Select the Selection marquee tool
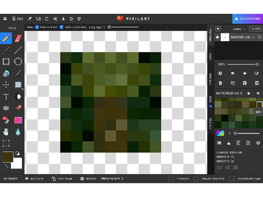This screenshot has height=197, width=263. point(18,85)
